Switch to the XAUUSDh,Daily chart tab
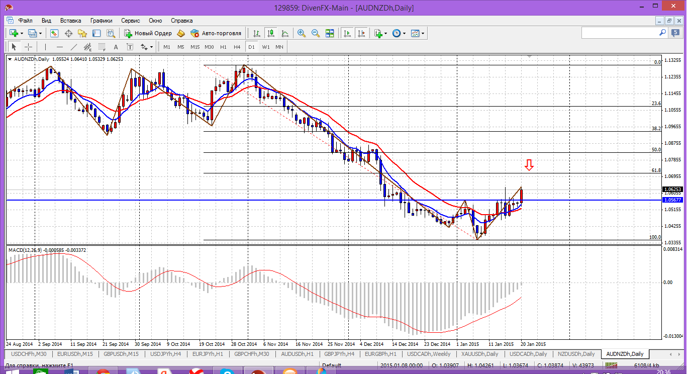Screen dimensions: 688x374 coord(480,354)
